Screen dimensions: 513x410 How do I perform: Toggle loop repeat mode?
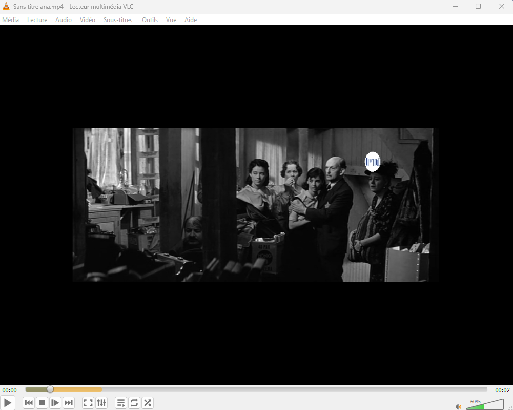pyautogui.click(x=134, y=403)
